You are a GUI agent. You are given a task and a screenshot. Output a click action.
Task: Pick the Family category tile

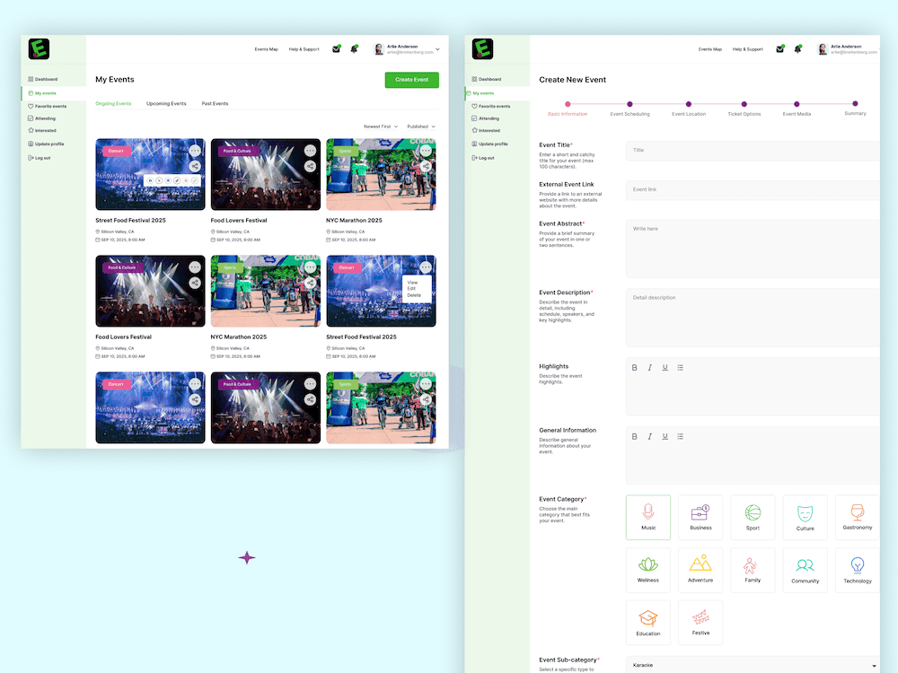pos(753,570)
